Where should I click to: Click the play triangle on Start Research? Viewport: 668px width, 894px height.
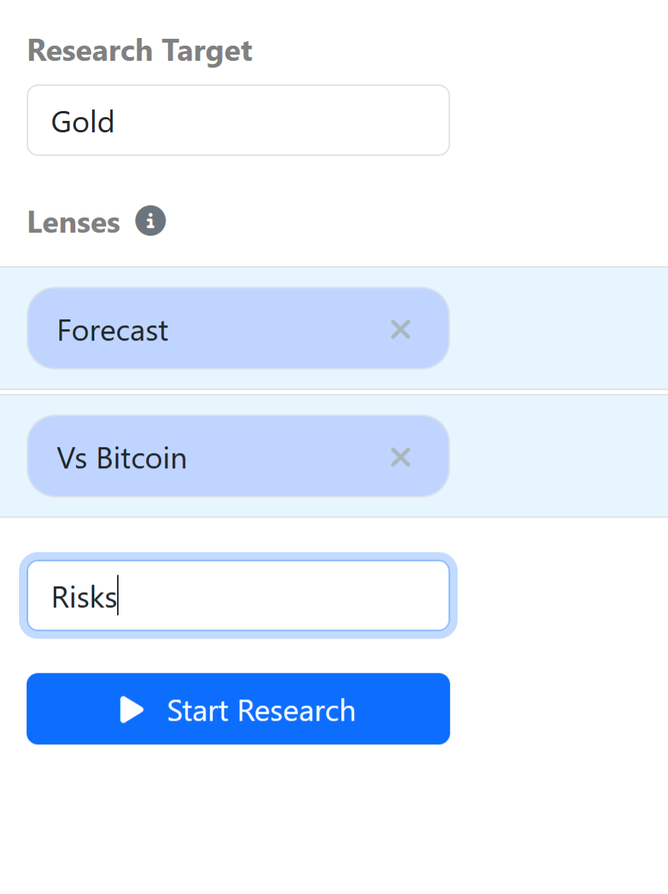131,710
